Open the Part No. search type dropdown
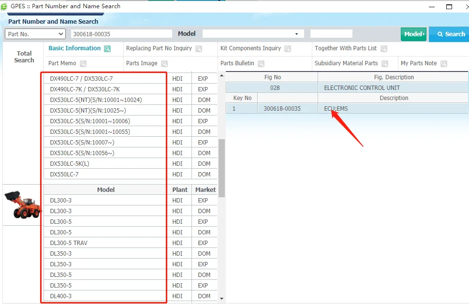The width and height of the screenshot is (469, 304). 35,34
